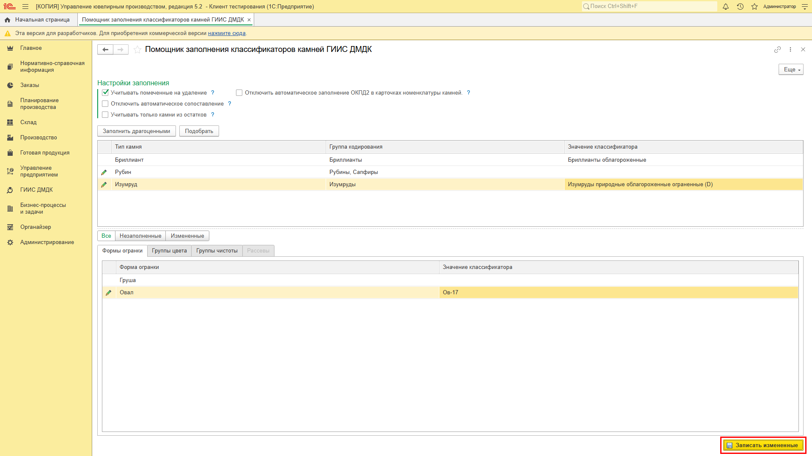Screen dimensions: 812x456
Task: Open help for Учитывать только камни из остатков
Action: (213, 115)
